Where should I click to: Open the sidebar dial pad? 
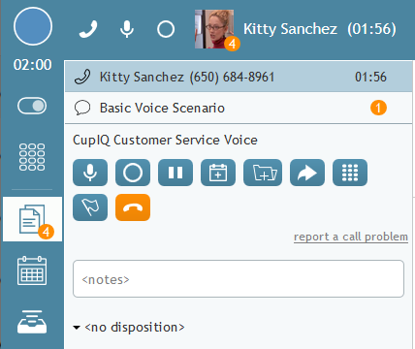click(32, 157)
